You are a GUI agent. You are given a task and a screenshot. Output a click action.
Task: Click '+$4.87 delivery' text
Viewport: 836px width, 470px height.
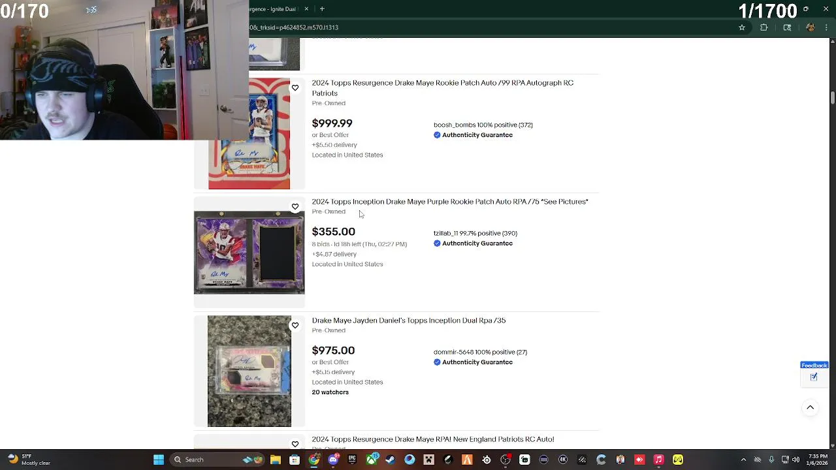[x=334, y=254]
